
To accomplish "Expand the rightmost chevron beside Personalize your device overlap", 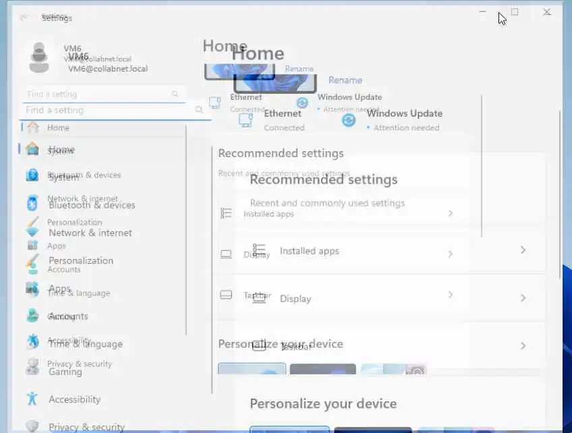I will (523, 346).
